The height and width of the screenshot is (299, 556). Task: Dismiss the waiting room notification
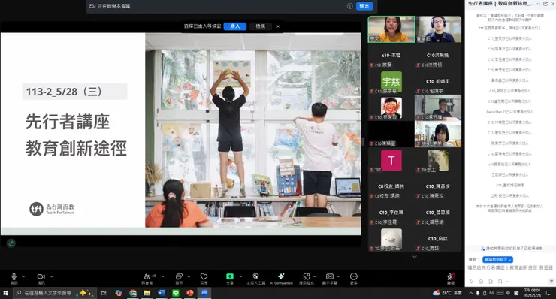point(278,26)
